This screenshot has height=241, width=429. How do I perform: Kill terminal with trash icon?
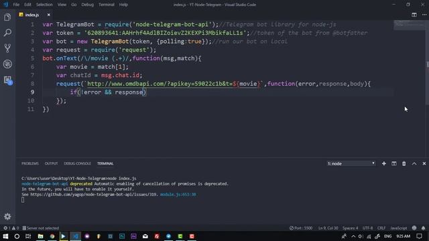click(404, 163)
